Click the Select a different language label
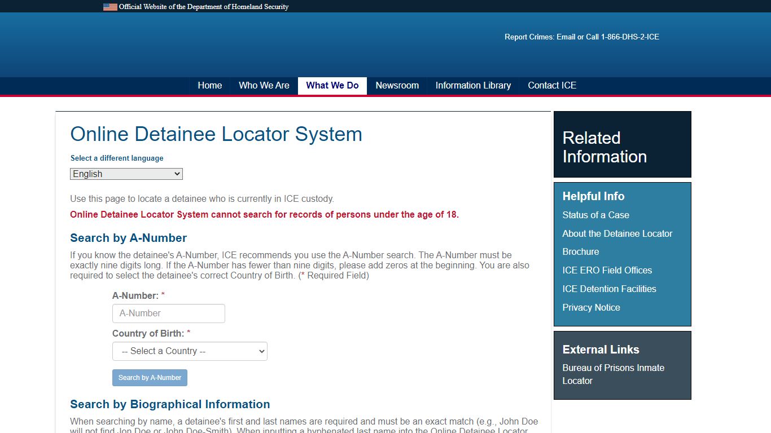This screenshot has width=771, height=433. [117, 158]
